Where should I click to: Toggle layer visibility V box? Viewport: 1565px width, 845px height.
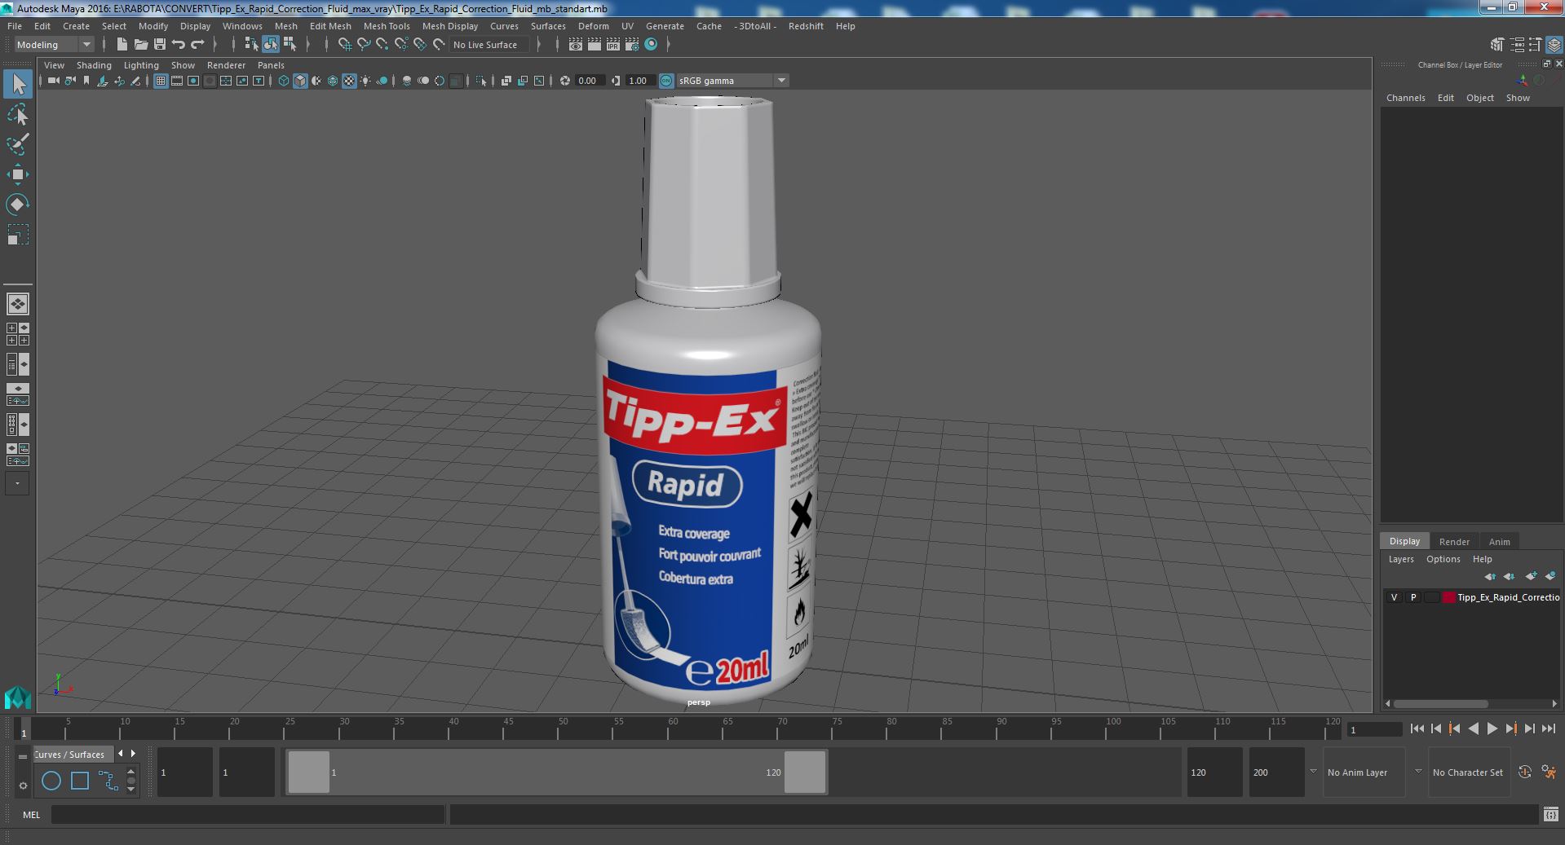tap(1394, 597)
